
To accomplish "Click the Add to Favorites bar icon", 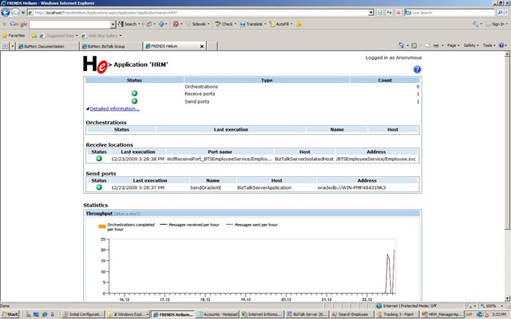I will tap(34, 35).
